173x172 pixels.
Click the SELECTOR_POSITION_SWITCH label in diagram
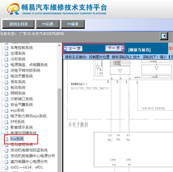(90, 88)
